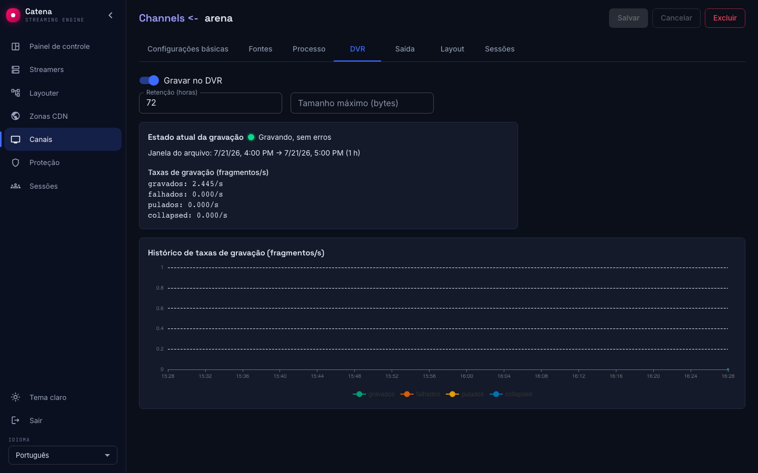Toggle the Gravar no DVR switch
The image size is (758, 473).
pyautogui.click(x=149, y=80)
